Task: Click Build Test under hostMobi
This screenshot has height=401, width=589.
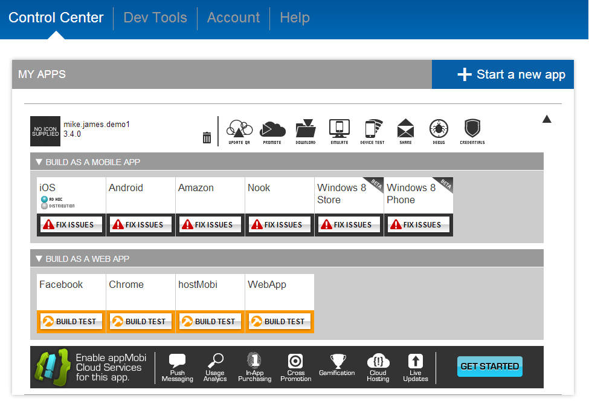Action: point(210,321)
